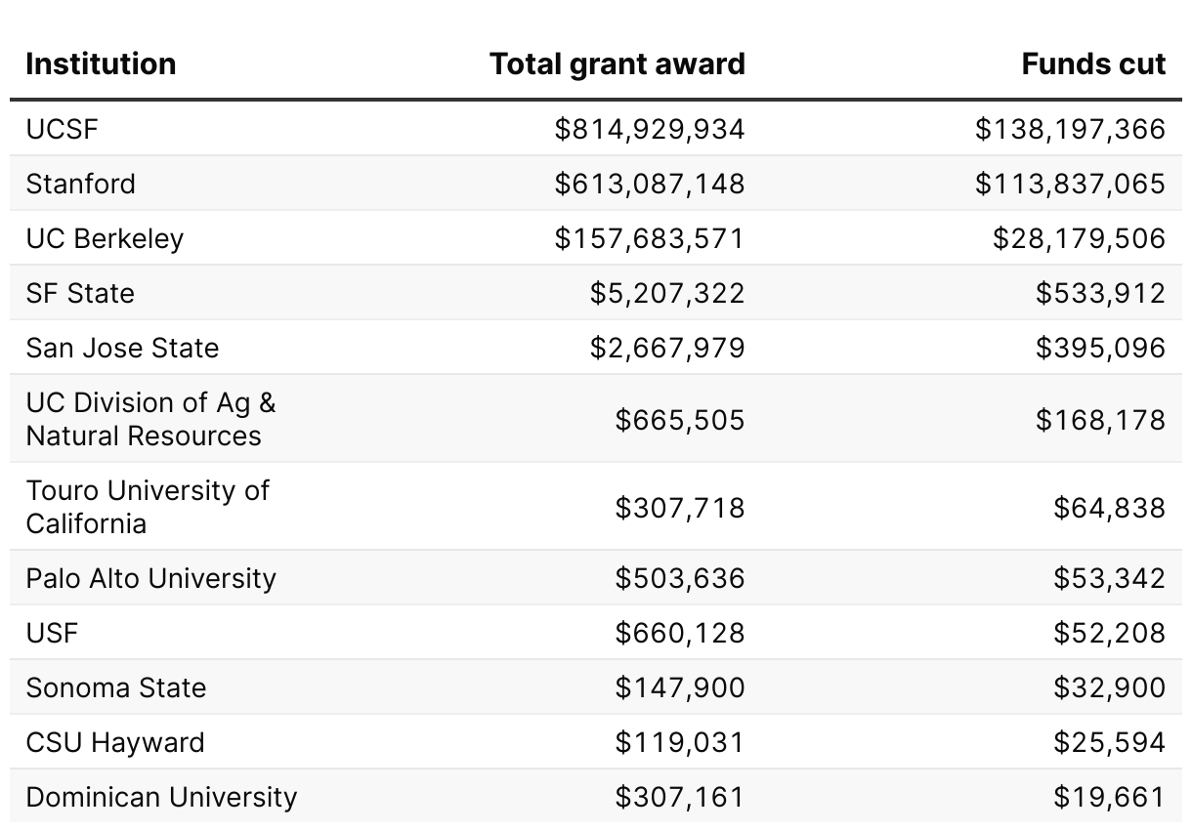
Task: Select the UCSF institution cell
Action: [63, 129]
